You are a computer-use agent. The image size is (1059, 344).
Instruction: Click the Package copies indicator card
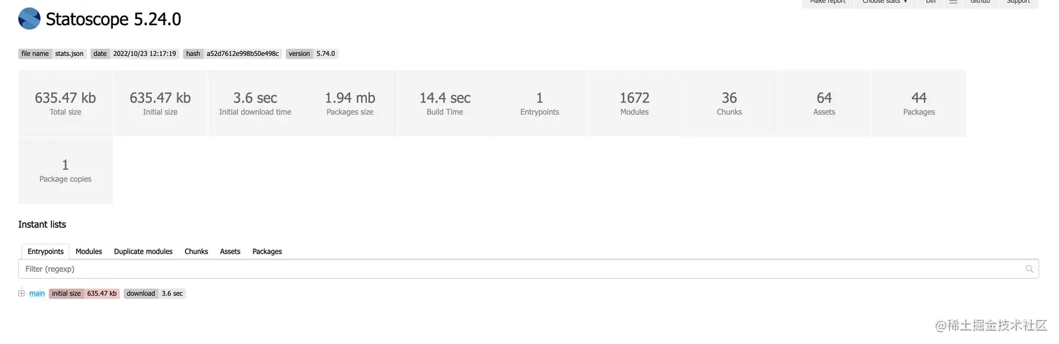coord(65,171)
